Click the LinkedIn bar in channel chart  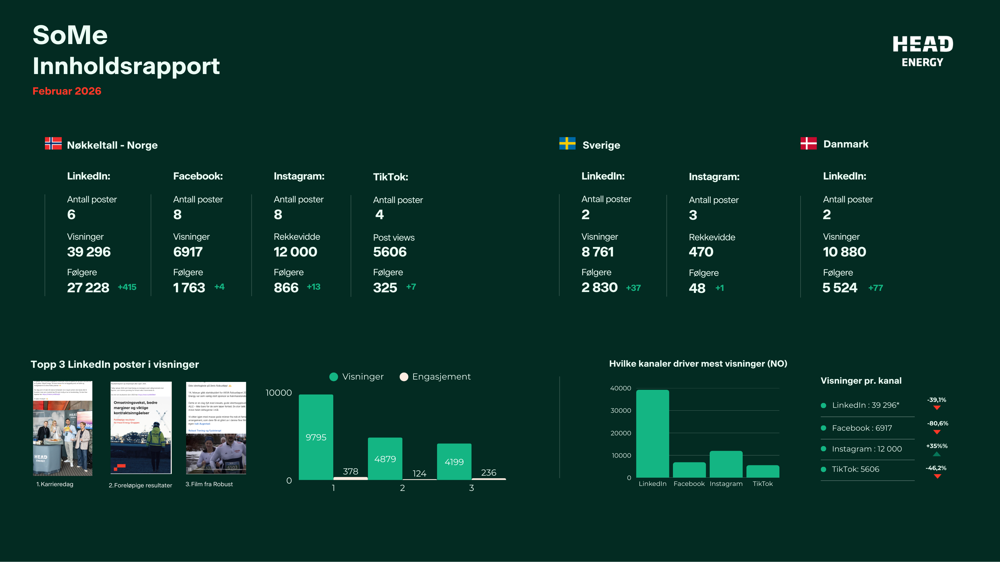pyautogui.click(x=652, y=434)
